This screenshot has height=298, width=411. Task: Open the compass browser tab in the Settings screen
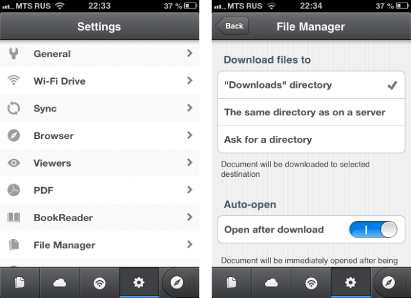(x=177, y=283)
